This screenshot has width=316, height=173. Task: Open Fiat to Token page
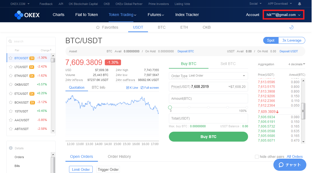[87, 15]
